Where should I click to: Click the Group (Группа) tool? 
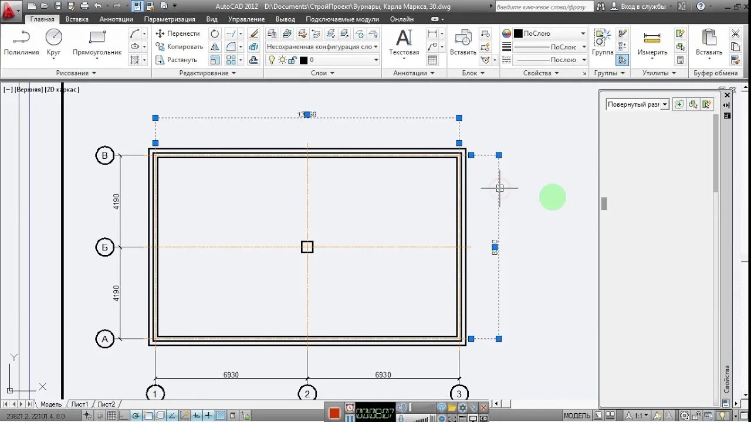[603, 43]
